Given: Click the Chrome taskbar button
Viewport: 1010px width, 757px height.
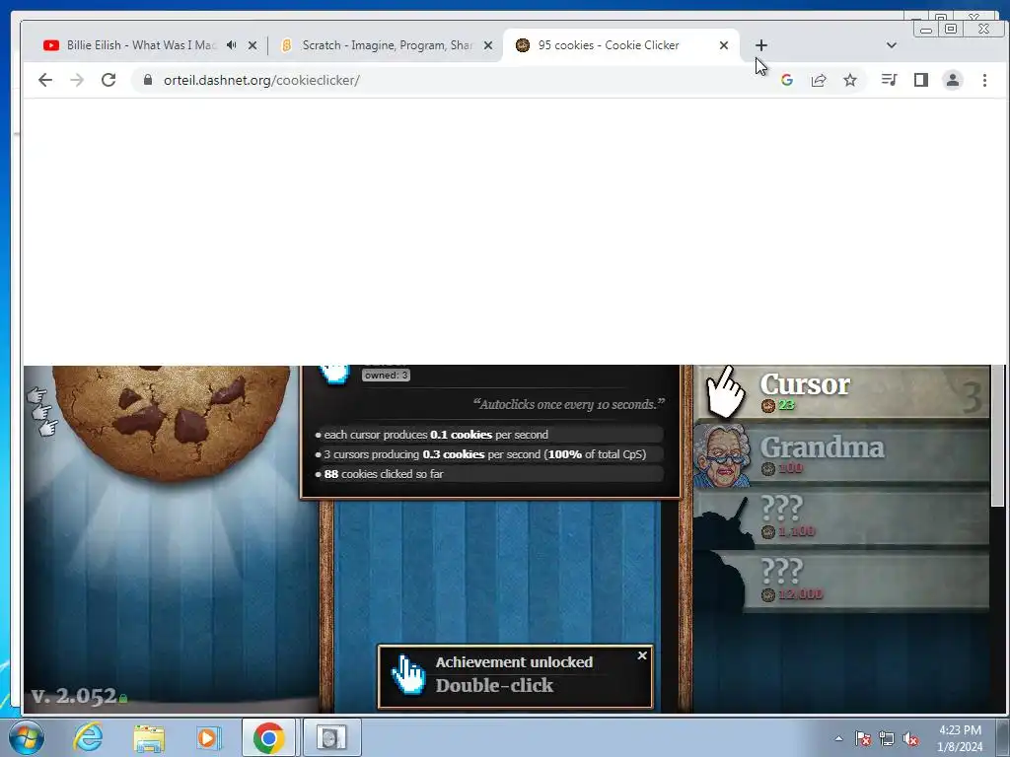Looking at the screenshot, I should [x=268, y=737].
